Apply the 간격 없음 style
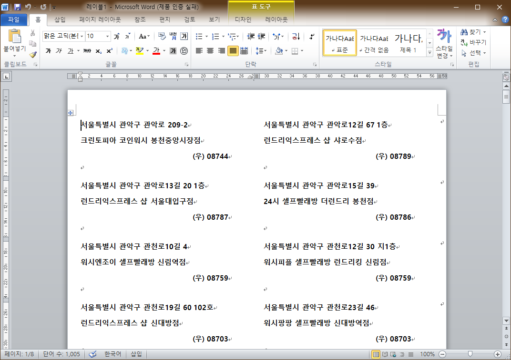511x360 pixels. tap(374, 43)
